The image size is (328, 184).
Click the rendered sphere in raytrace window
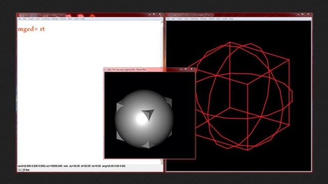tap(144, 119)
